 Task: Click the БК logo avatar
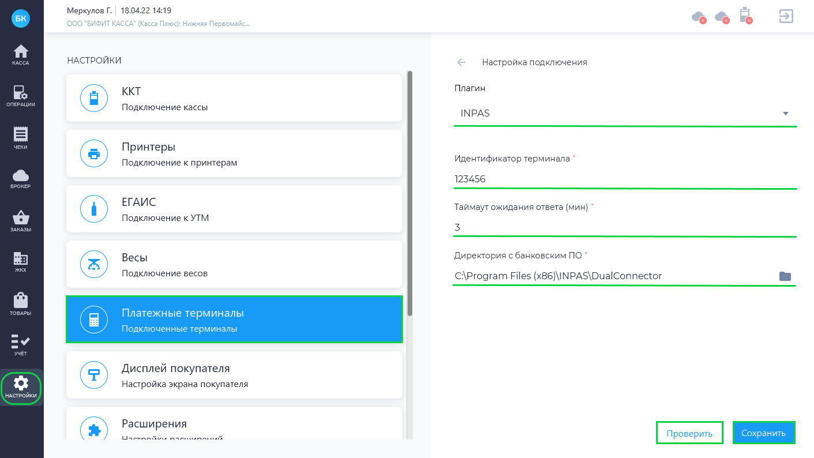21,18
